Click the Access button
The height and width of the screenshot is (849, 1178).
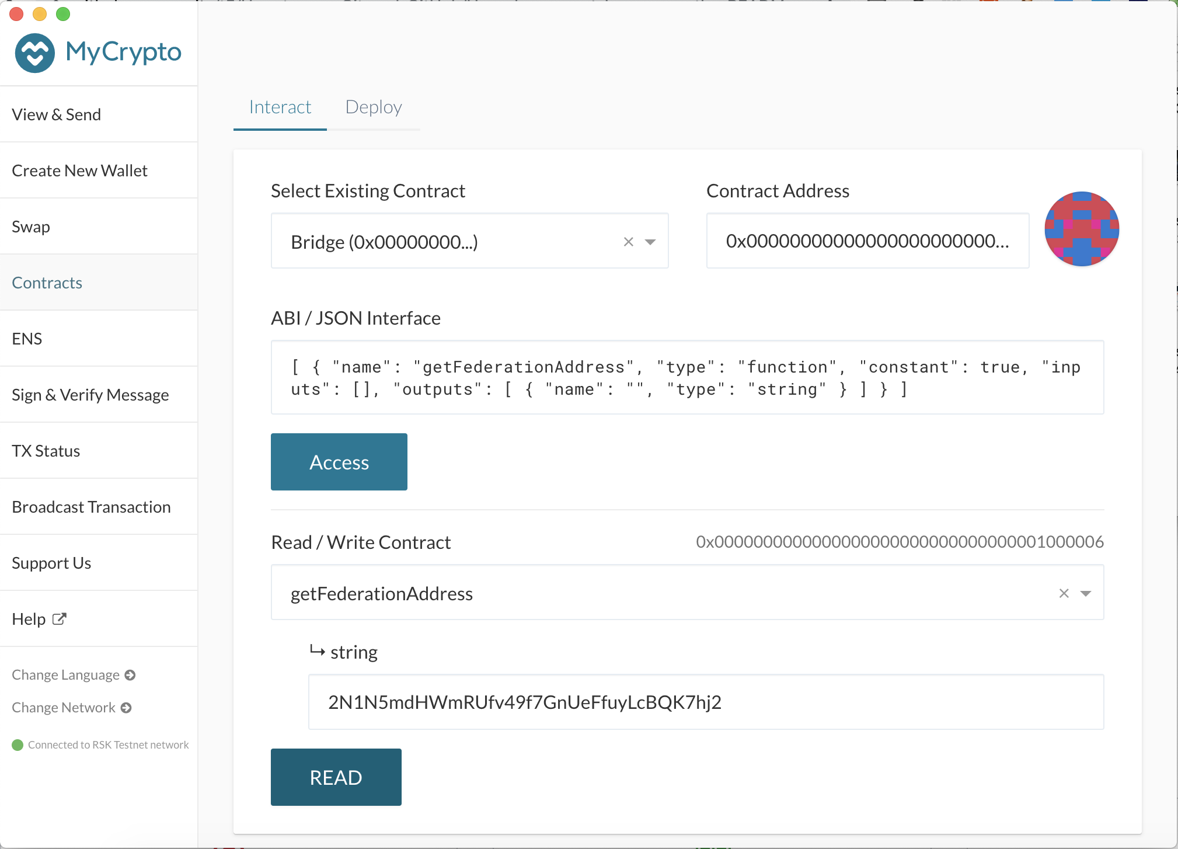click(x=339, y=461)
